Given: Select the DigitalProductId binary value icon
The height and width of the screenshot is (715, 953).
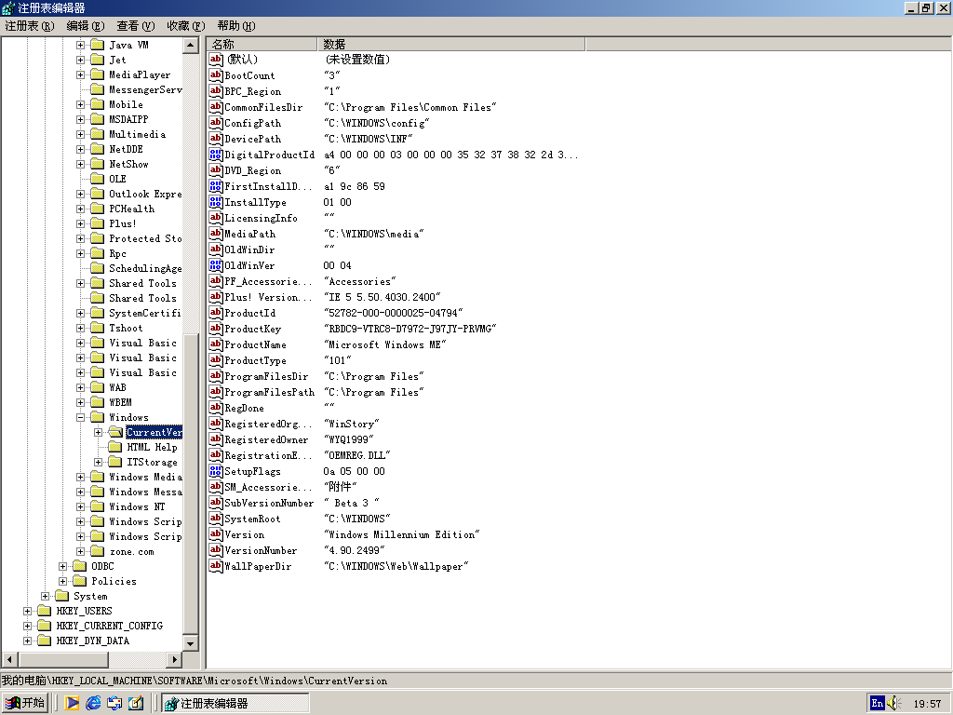Looking at the screenshot, I should point(216,155).
